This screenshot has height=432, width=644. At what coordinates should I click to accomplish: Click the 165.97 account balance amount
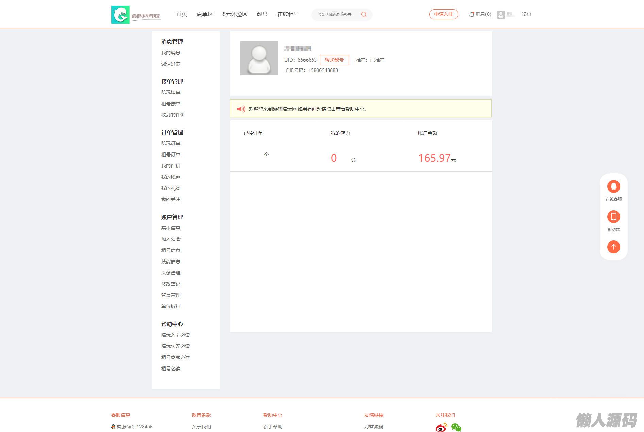click(434, 158)
